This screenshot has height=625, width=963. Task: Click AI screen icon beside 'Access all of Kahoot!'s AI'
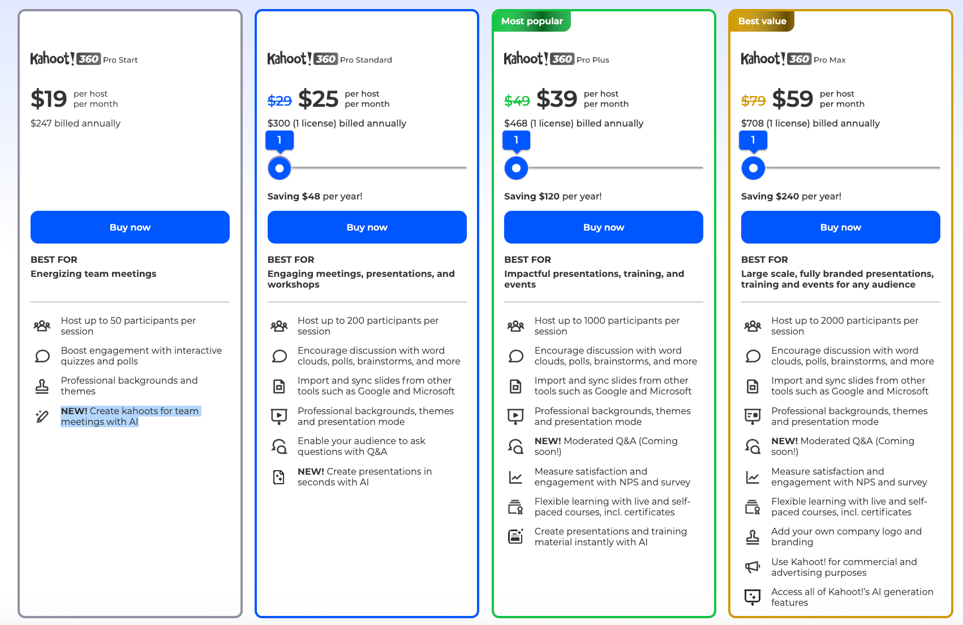pos(753,597)
